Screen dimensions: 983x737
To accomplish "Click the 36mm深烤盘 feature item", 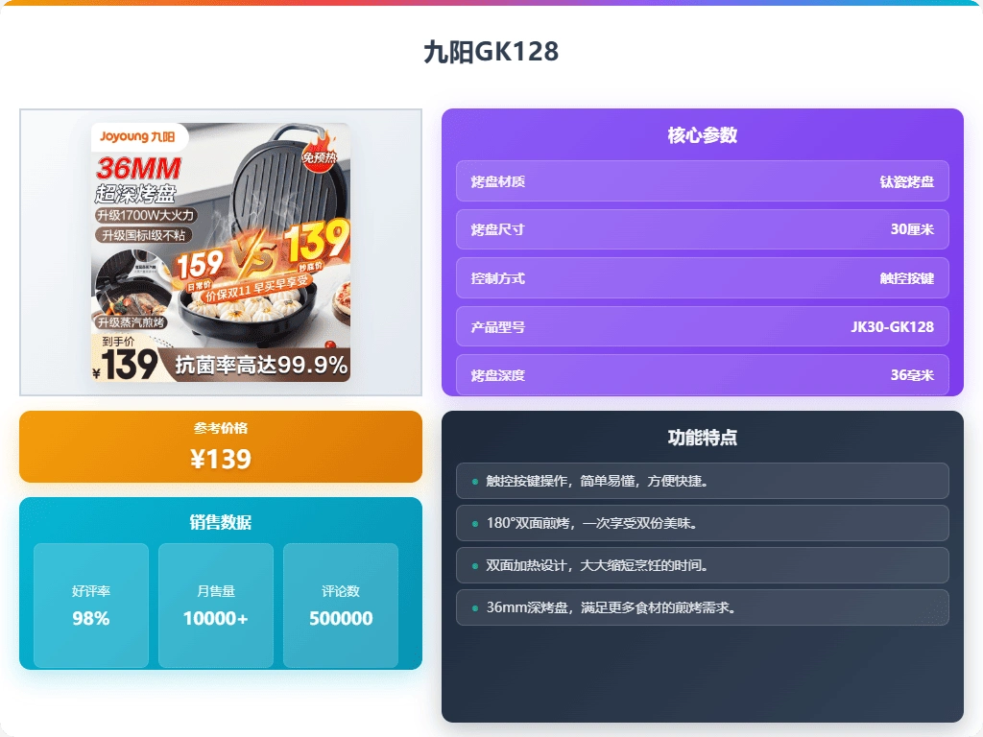I will pos(702,607).
